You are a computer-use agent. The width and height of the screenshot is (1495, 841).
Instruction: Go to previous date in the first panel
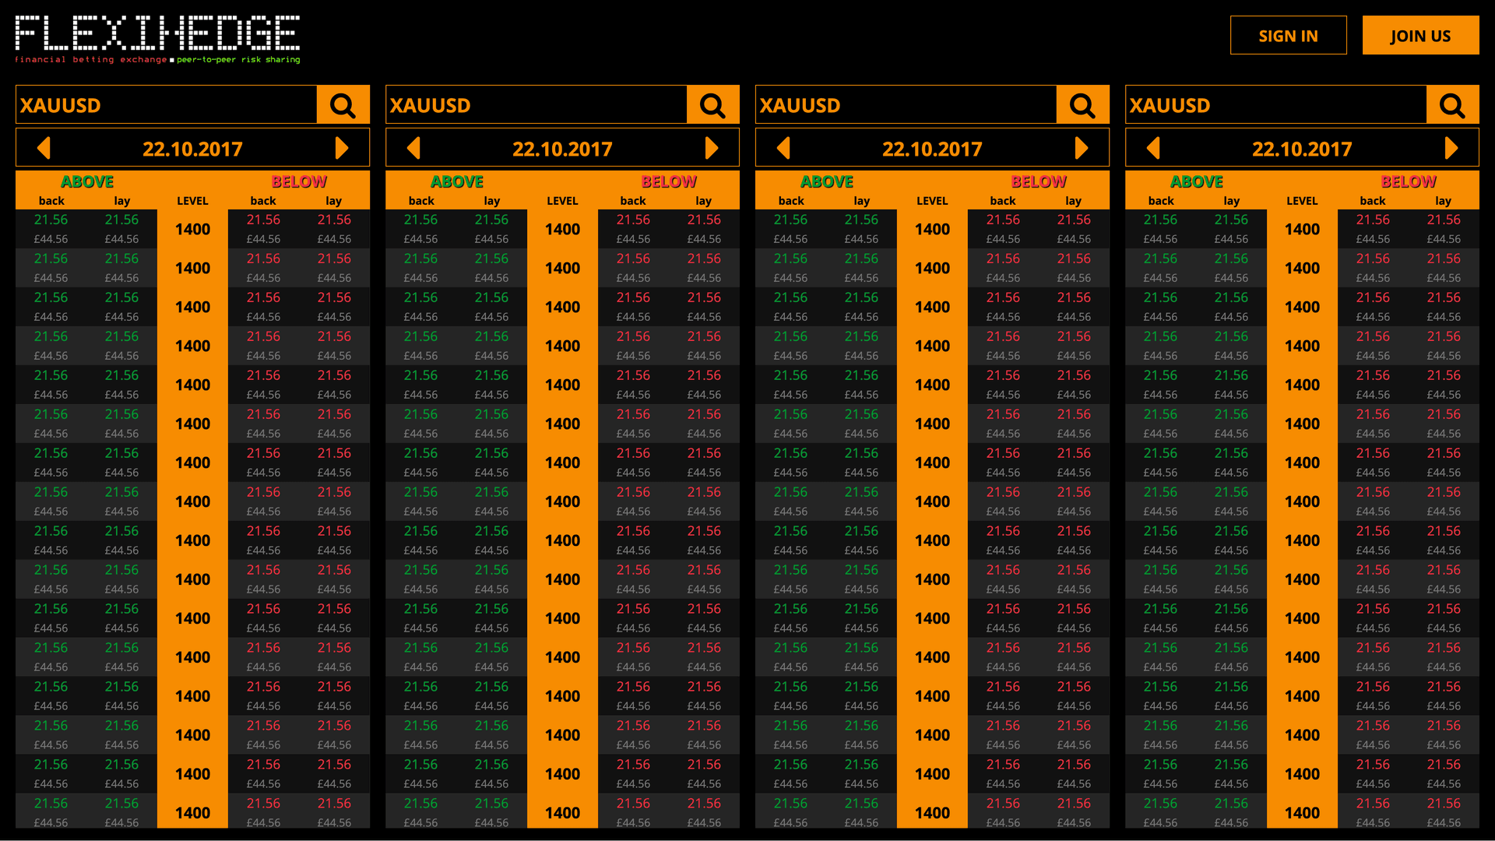coord(44,148)
